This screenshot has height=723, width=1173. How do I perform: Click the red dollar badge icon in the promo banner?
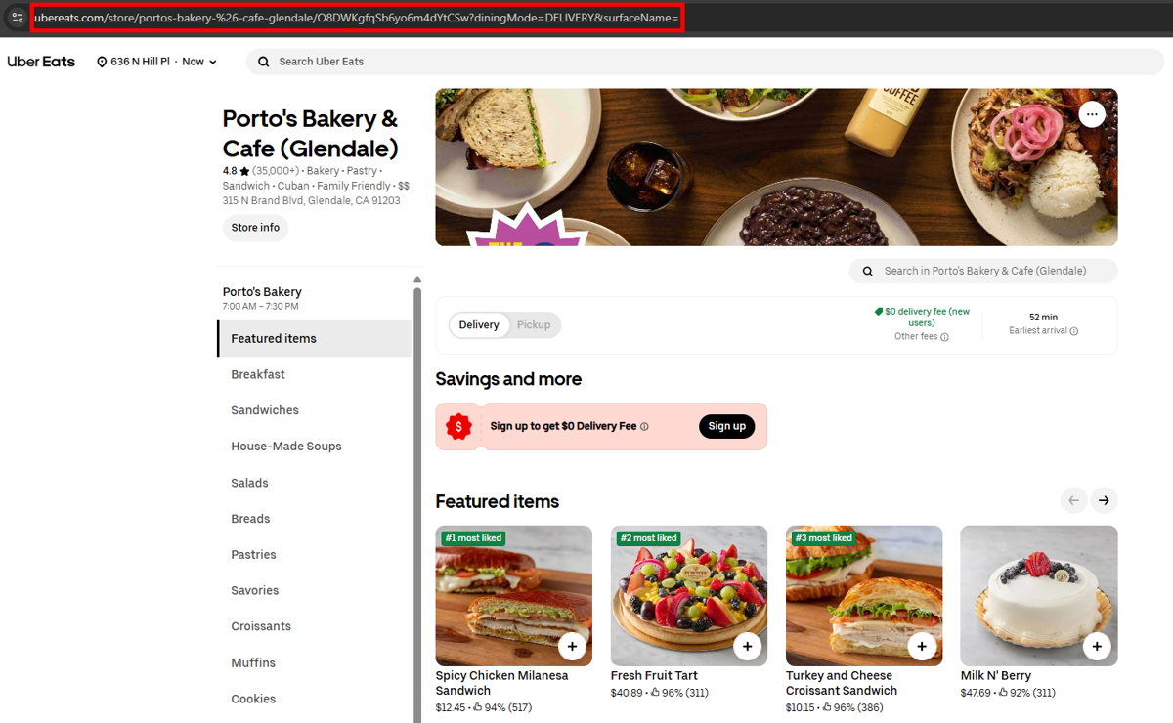[x=458, y=427]
